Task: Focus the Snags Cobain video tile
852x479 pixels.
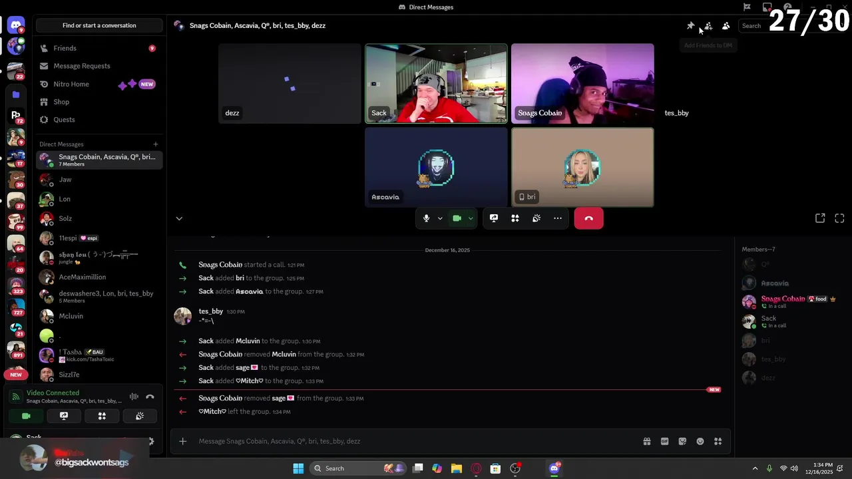Action: tap(582, 84)
